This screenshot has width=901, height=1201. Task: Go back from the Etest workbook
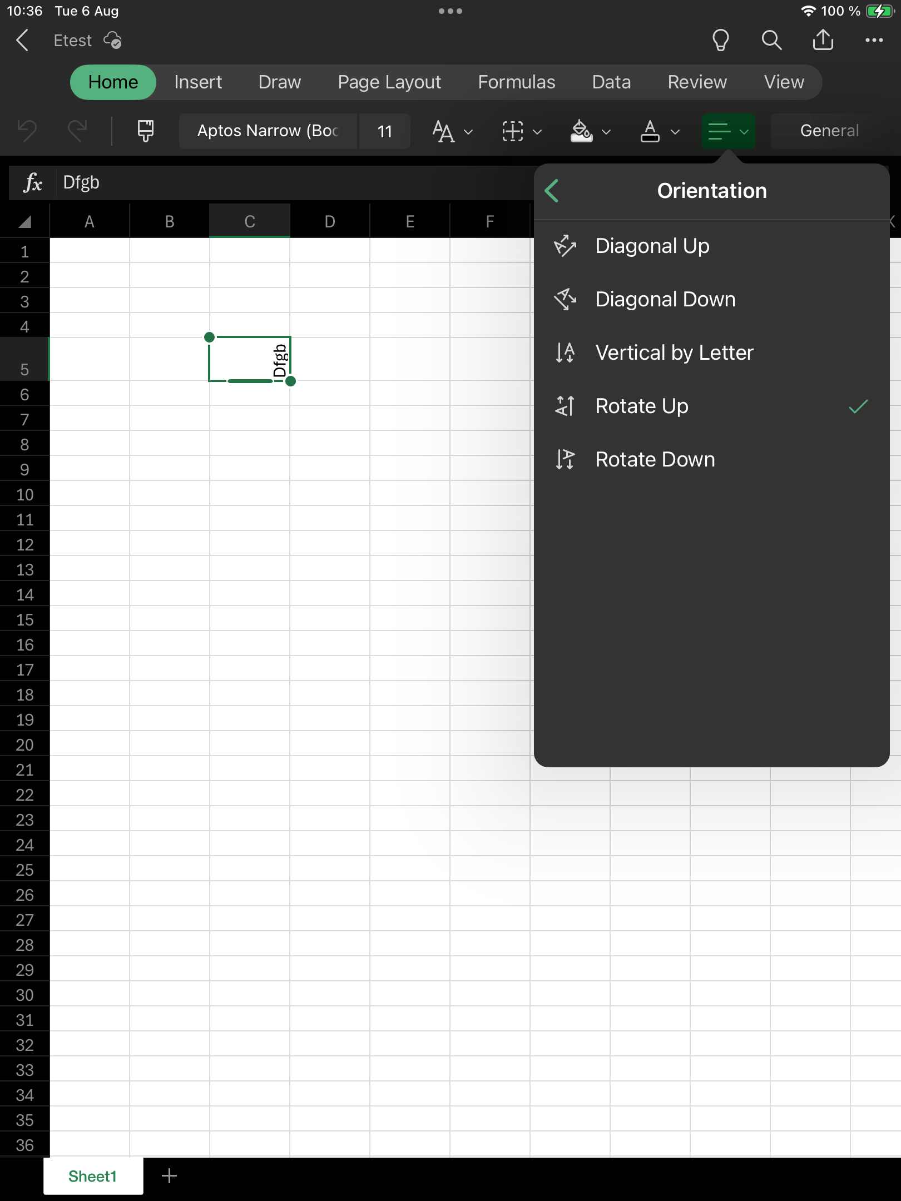(23, 41)
